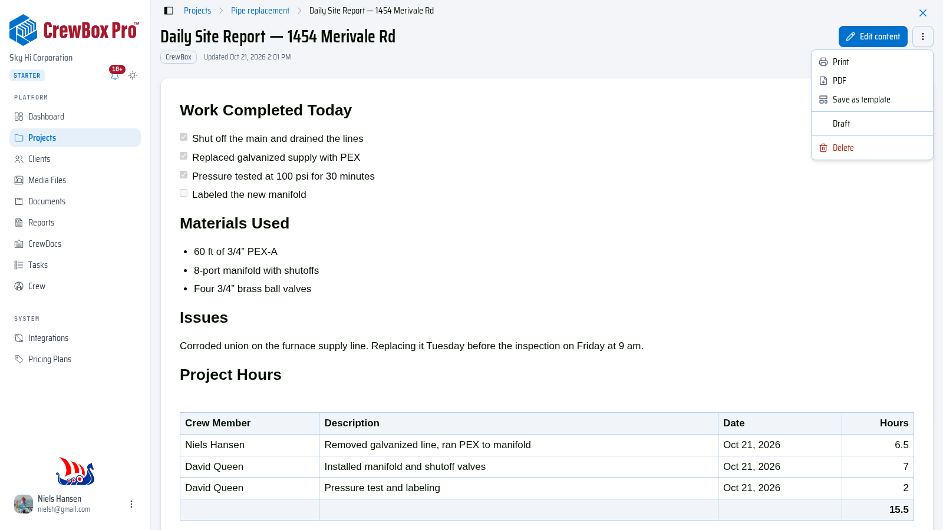
Task: Open Clients in the sidebar
Action: 75,159
